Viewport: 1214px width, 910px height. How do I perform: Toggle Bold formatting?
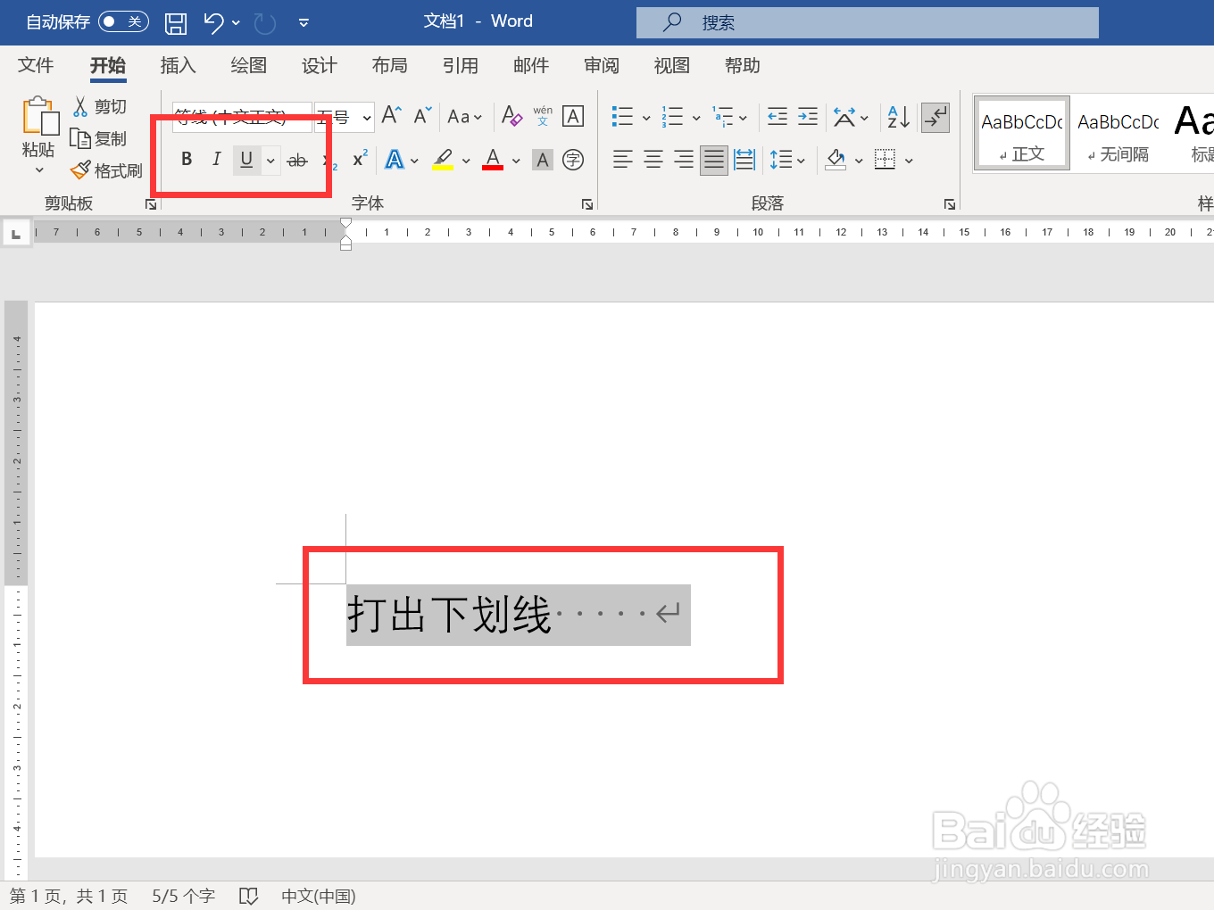point(187,160)
